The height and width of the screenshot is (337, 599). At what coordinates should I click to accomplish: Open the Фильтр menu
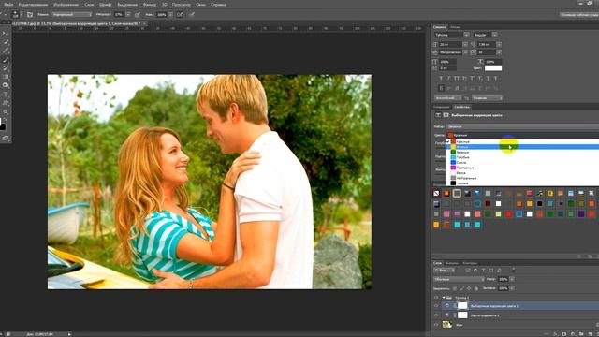(x=150, y=5)
